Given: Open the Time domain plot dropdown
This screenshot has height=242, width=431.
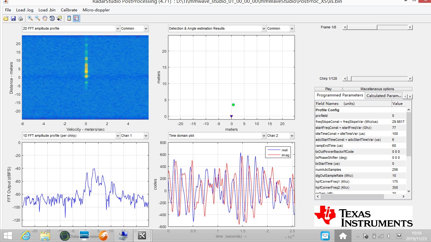Looking at the screenshot, I should pos(264,135).
